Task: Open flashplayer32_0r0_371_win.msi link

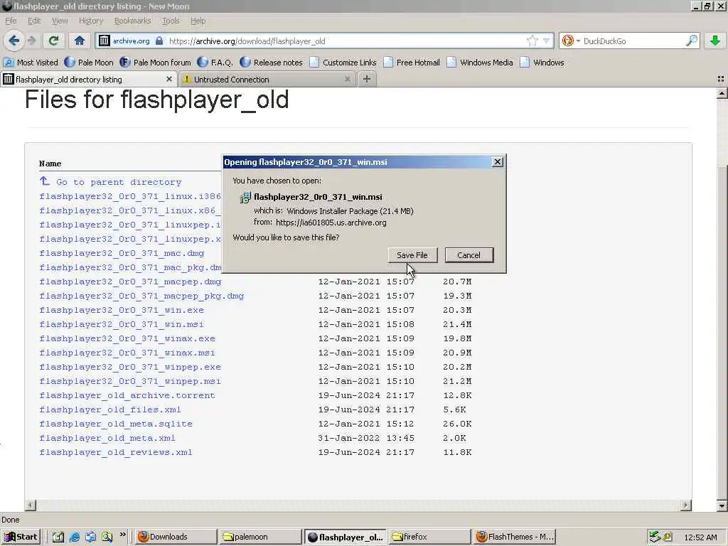Action: (122, 324)
